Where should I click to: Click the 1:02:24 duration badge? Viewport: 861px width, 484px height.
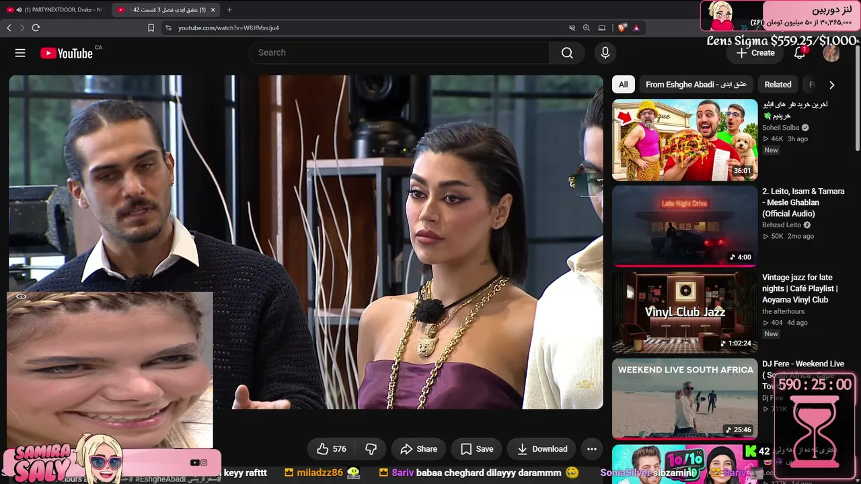[735, 344]
